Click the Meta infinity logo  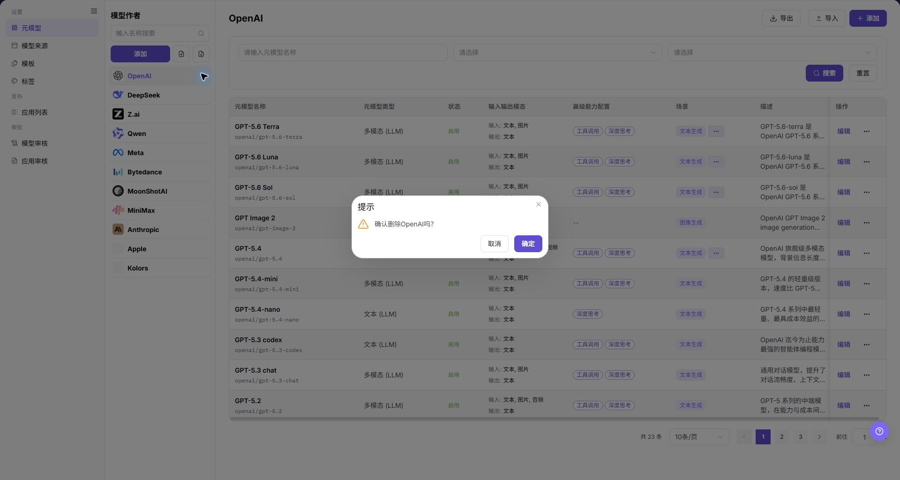118,153
